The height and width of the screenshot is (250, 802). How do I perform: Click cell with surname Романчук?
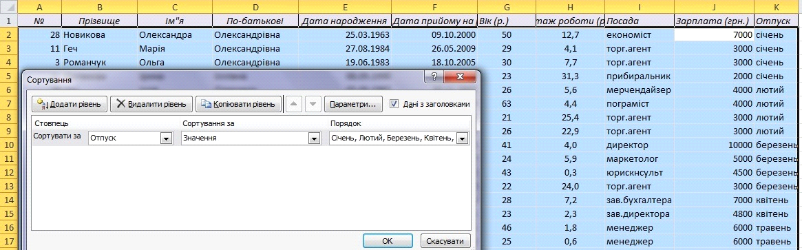point(99,63)
